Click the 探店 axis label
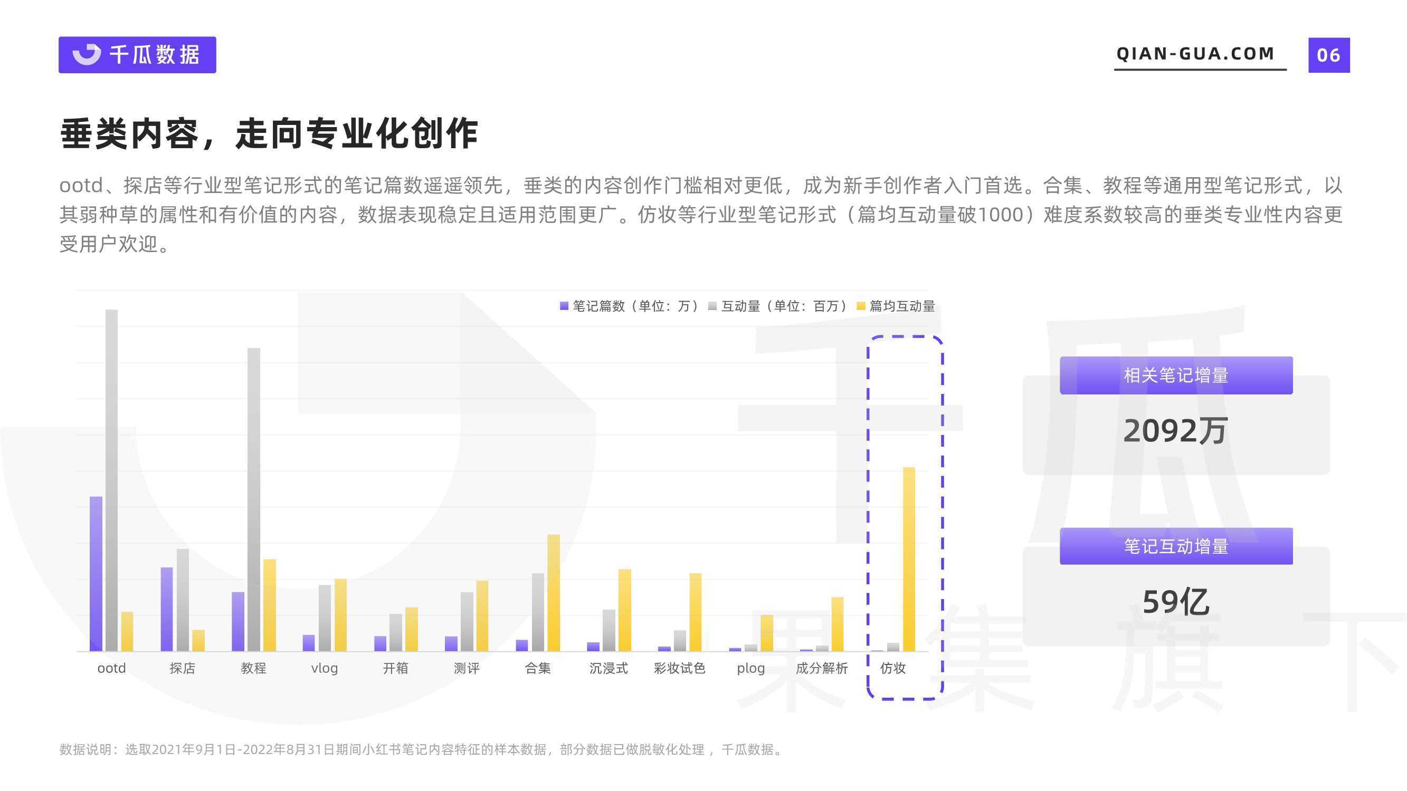The height and width of the screenshot is (791, 1407). (x=183, y=668)
